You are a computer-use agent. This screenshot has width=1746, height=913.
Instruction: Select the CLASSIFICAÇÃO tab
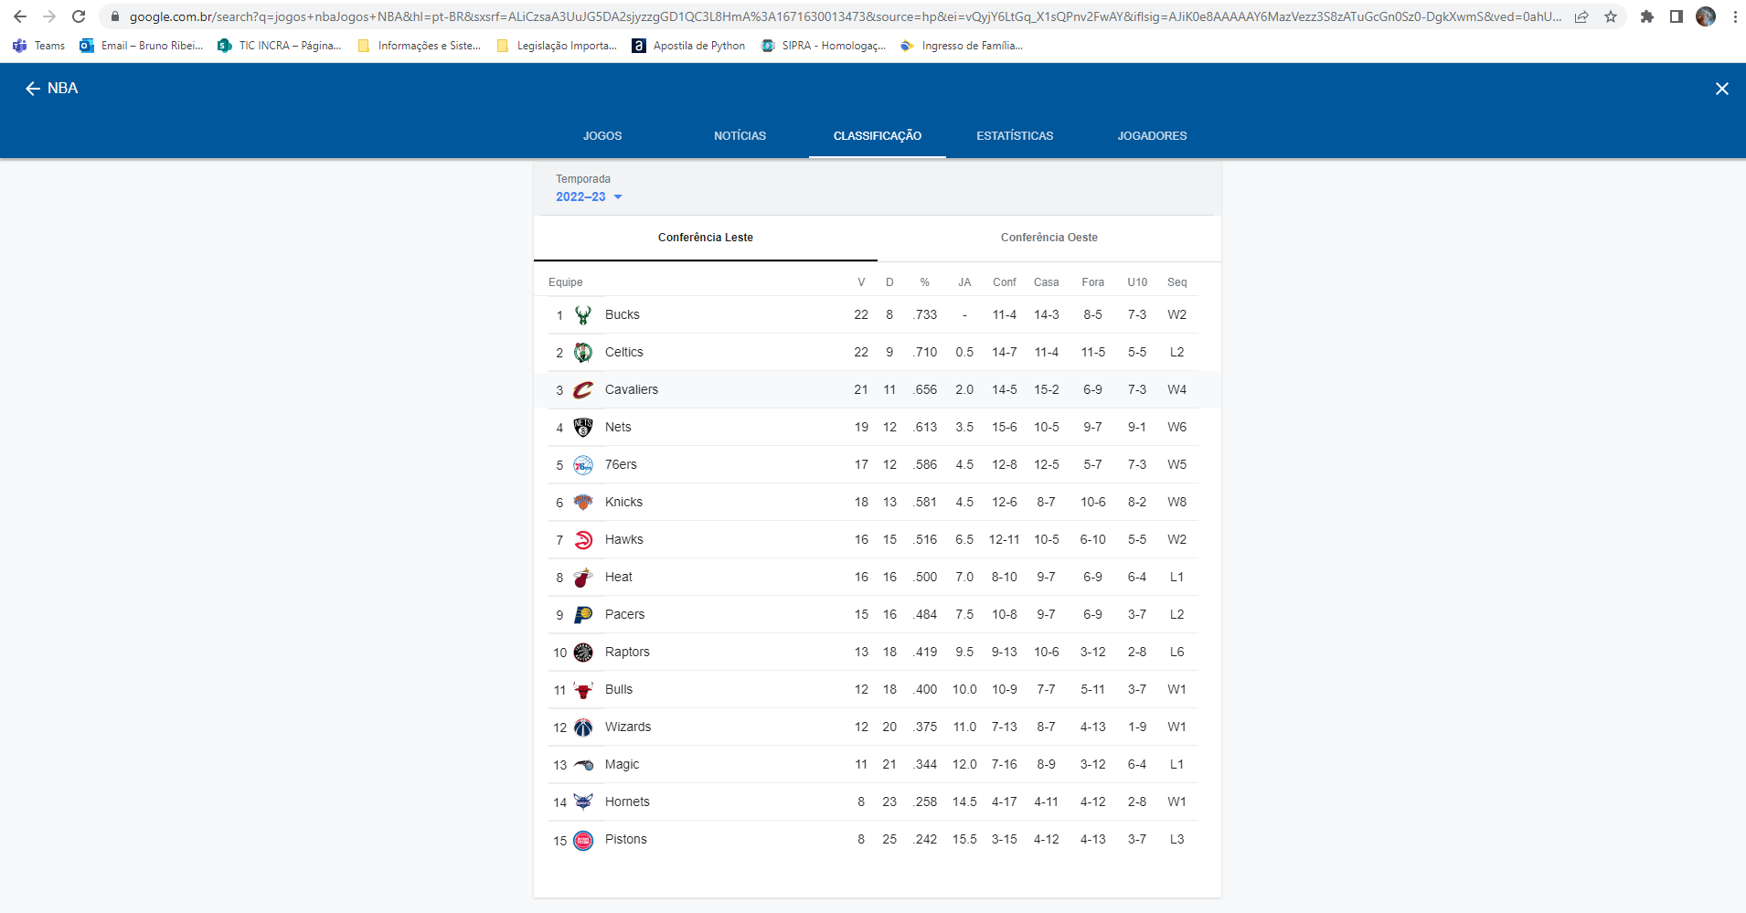(x=878, y=136)
